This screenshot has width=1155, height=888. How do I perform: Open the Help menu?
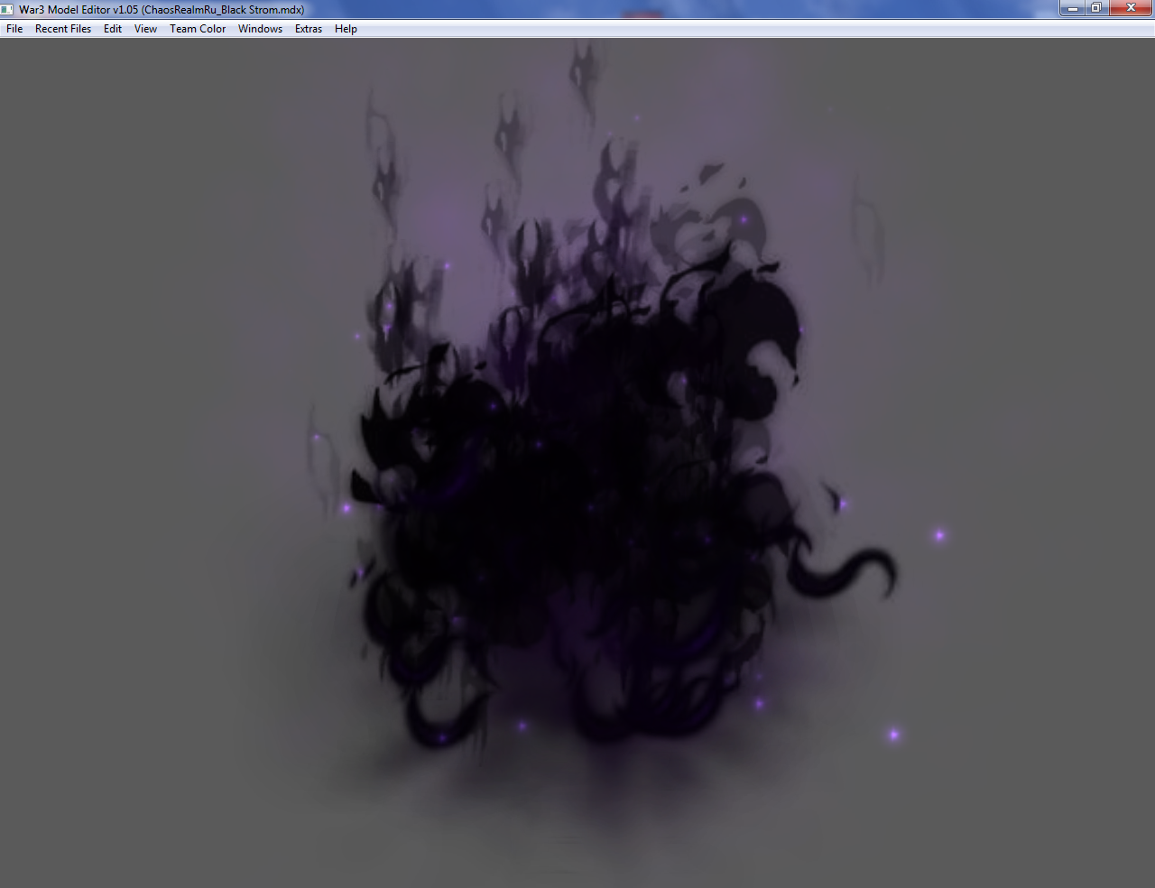(346, 29)
